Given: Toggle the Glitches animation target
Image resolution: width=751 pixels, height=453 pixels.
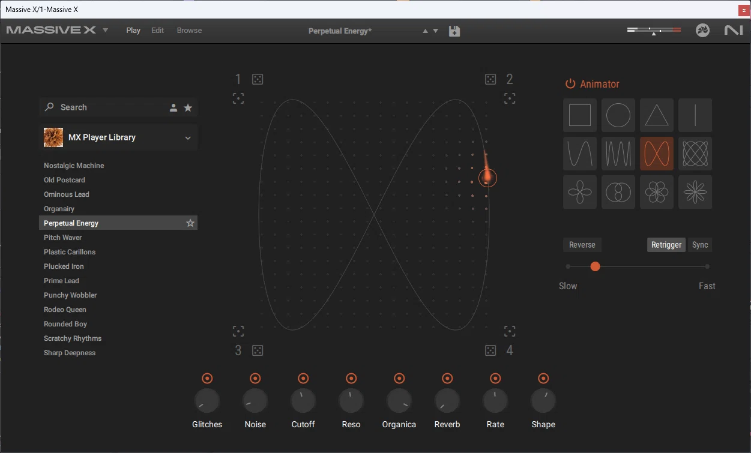Looking at the screenshot, I should [x=207, y=378].
